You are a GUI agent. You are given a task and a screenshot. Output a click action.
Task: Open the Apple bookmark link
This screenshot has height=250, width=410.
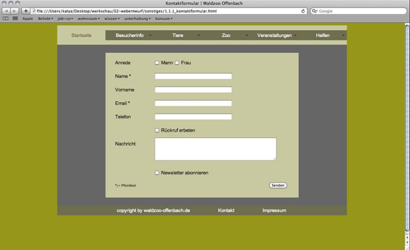point(27,18)
